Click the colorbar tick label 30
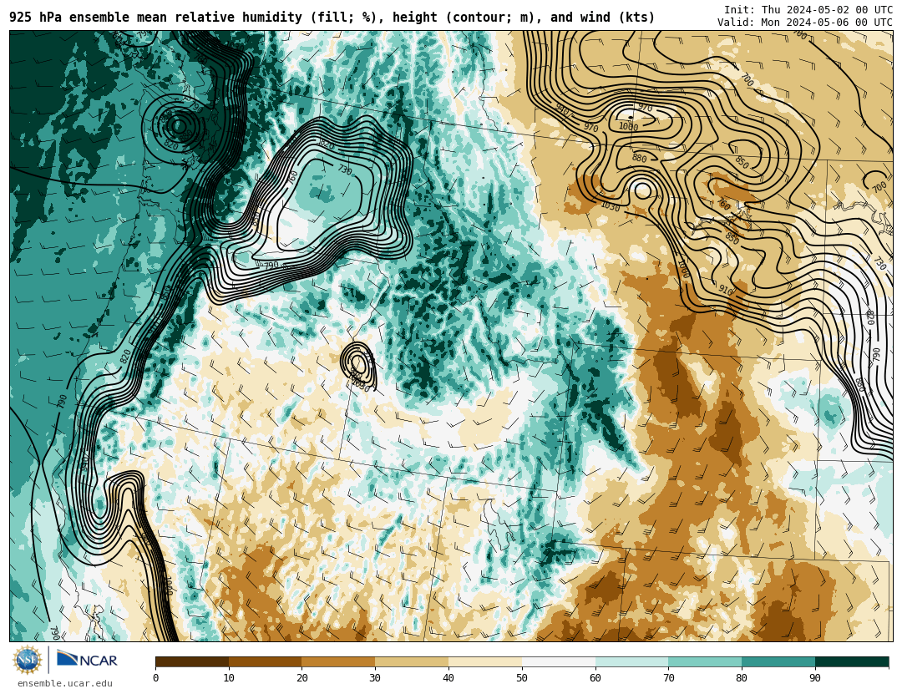 click(x=375, y=678)
